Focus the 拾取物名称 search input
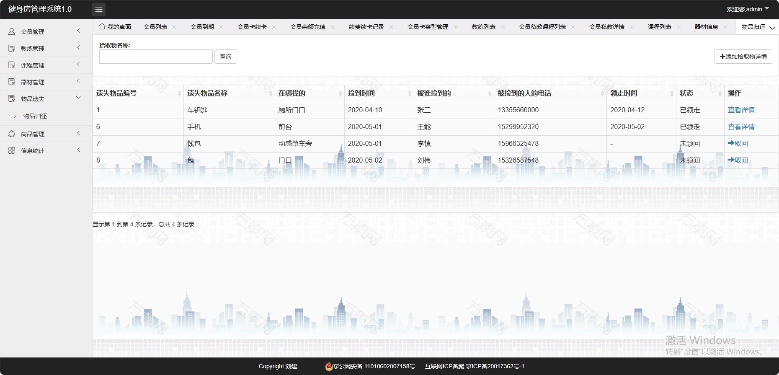 point(156,57)
